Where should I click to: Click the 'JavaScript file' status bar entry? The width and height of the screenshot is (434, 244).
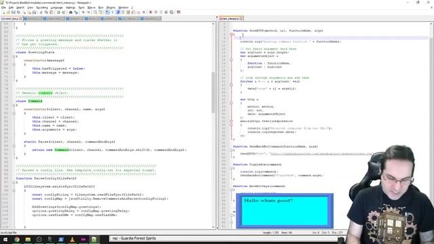pos(8,232)
